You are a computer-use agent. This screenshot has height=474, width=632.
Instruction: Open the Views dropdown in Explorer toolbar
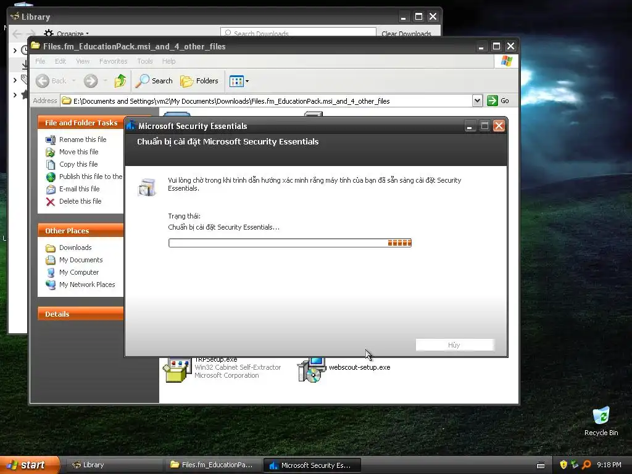coord(239,81)
